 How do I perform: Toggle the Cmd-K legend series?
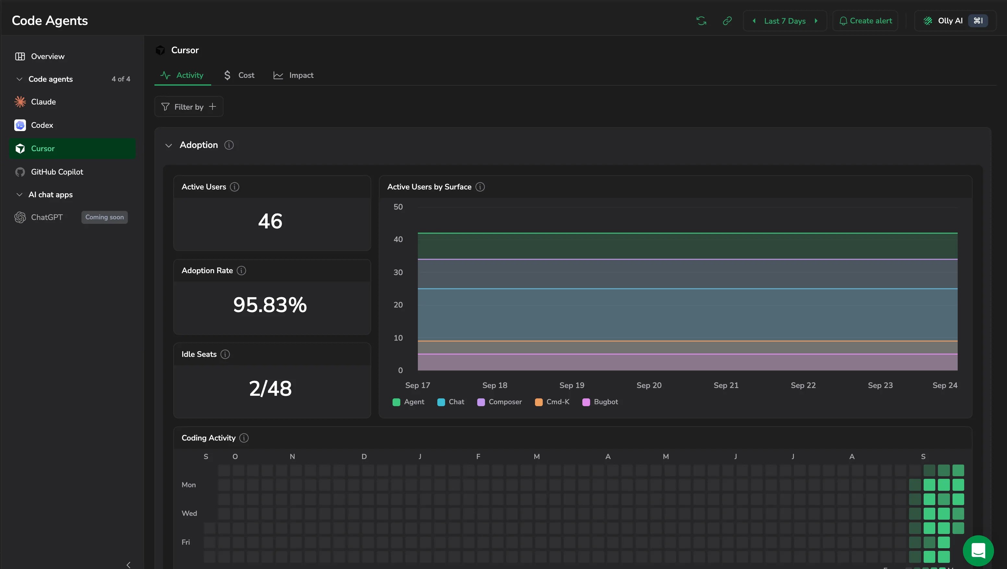(552, 402)
